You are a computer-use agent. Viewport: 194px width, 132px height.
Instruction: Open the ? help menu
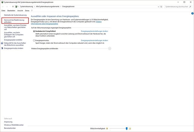point(32,11)
